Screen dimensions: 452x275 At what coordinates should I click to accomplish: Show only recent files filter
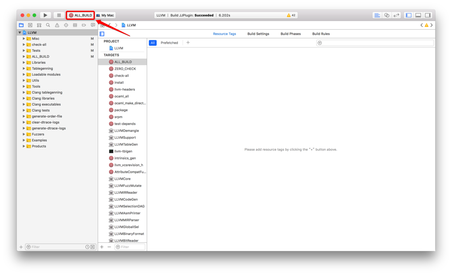pos(87,247)
